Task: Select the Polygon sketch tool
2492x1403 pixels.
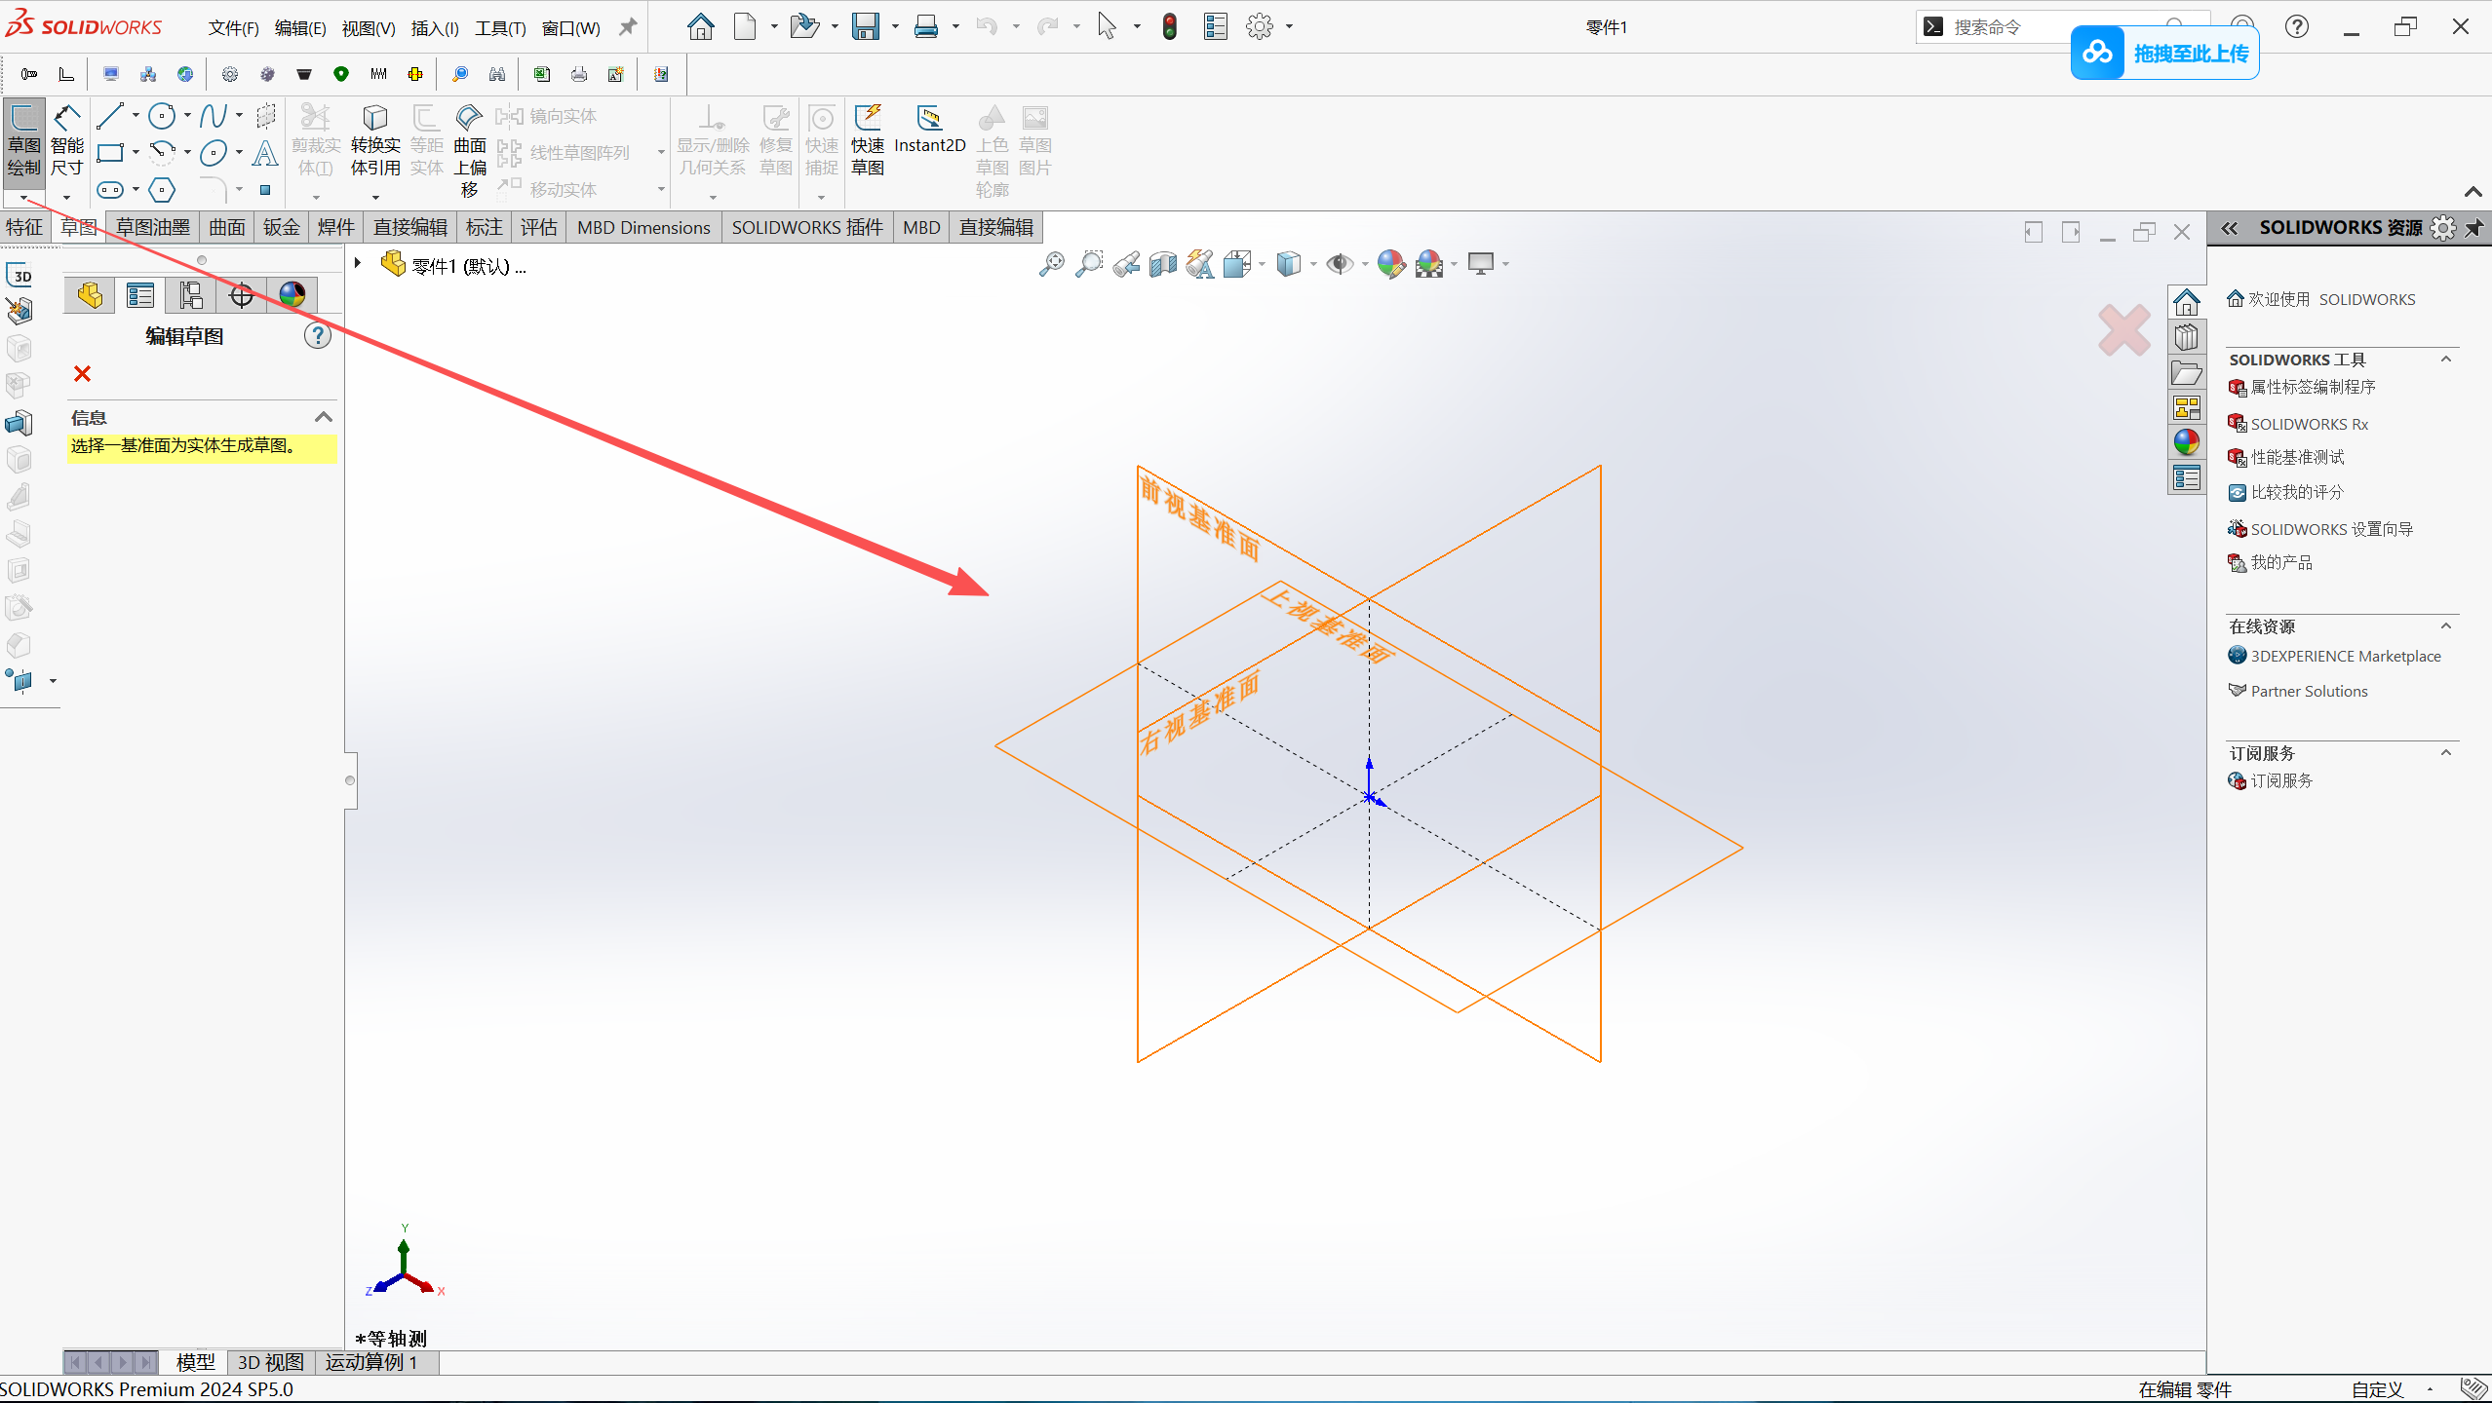Action: [162, 190]
